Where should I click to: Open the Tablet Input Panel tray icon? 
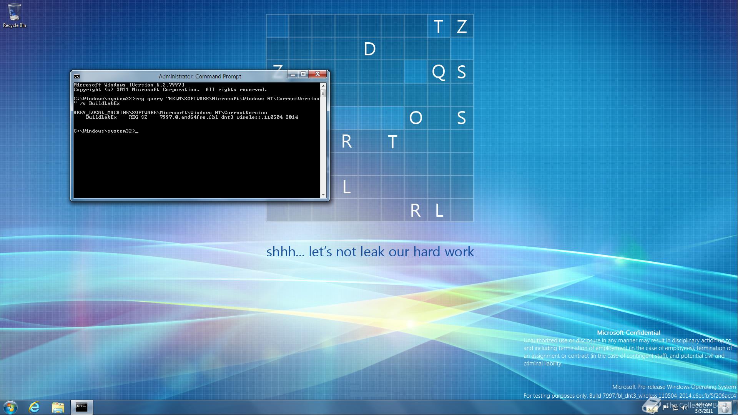pyautogui.click(x=652, y=408)
